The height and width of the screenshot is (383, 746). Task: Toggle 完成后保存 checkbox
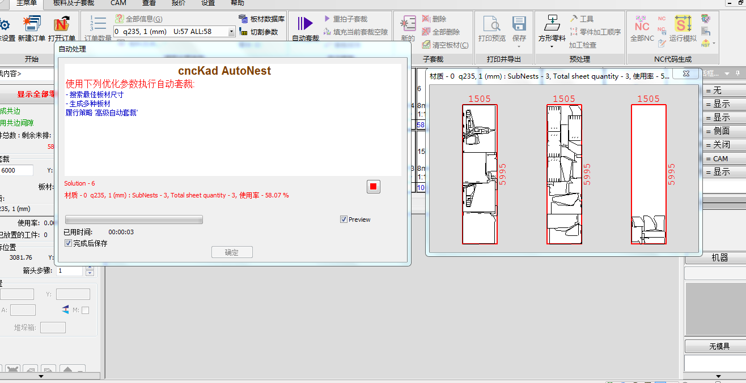(69, 243)
